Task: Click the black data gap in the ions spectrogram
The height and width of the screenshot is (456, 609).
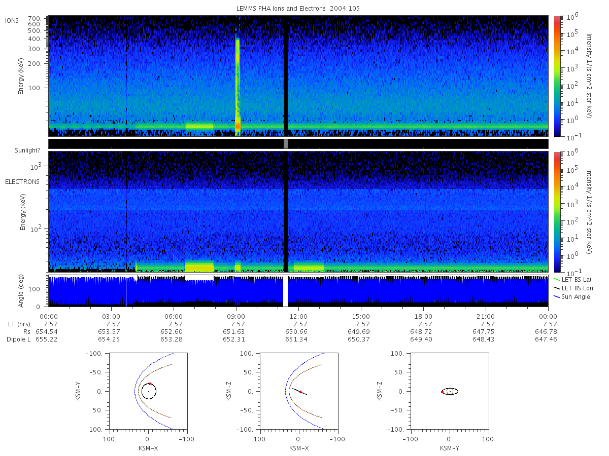Action: point(286,76)
